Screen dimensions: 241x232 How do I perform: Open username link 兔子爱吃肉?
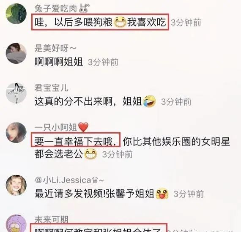point(56,8)
